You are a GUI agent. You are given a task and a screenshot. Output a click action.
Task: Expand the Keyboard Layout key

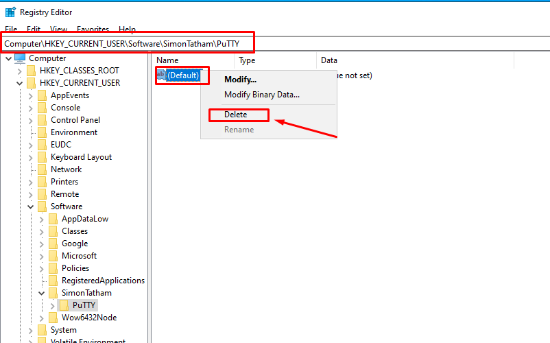point(30,158)
